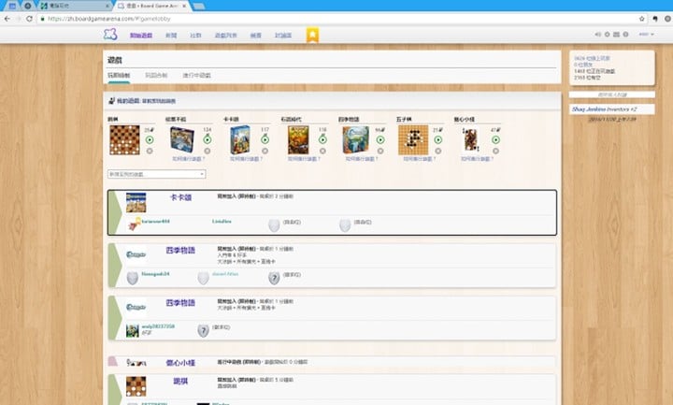Open the yellow premium star badge
This screenshot has height=405, width=673.
pyautogui.click(x=312, y=35)
